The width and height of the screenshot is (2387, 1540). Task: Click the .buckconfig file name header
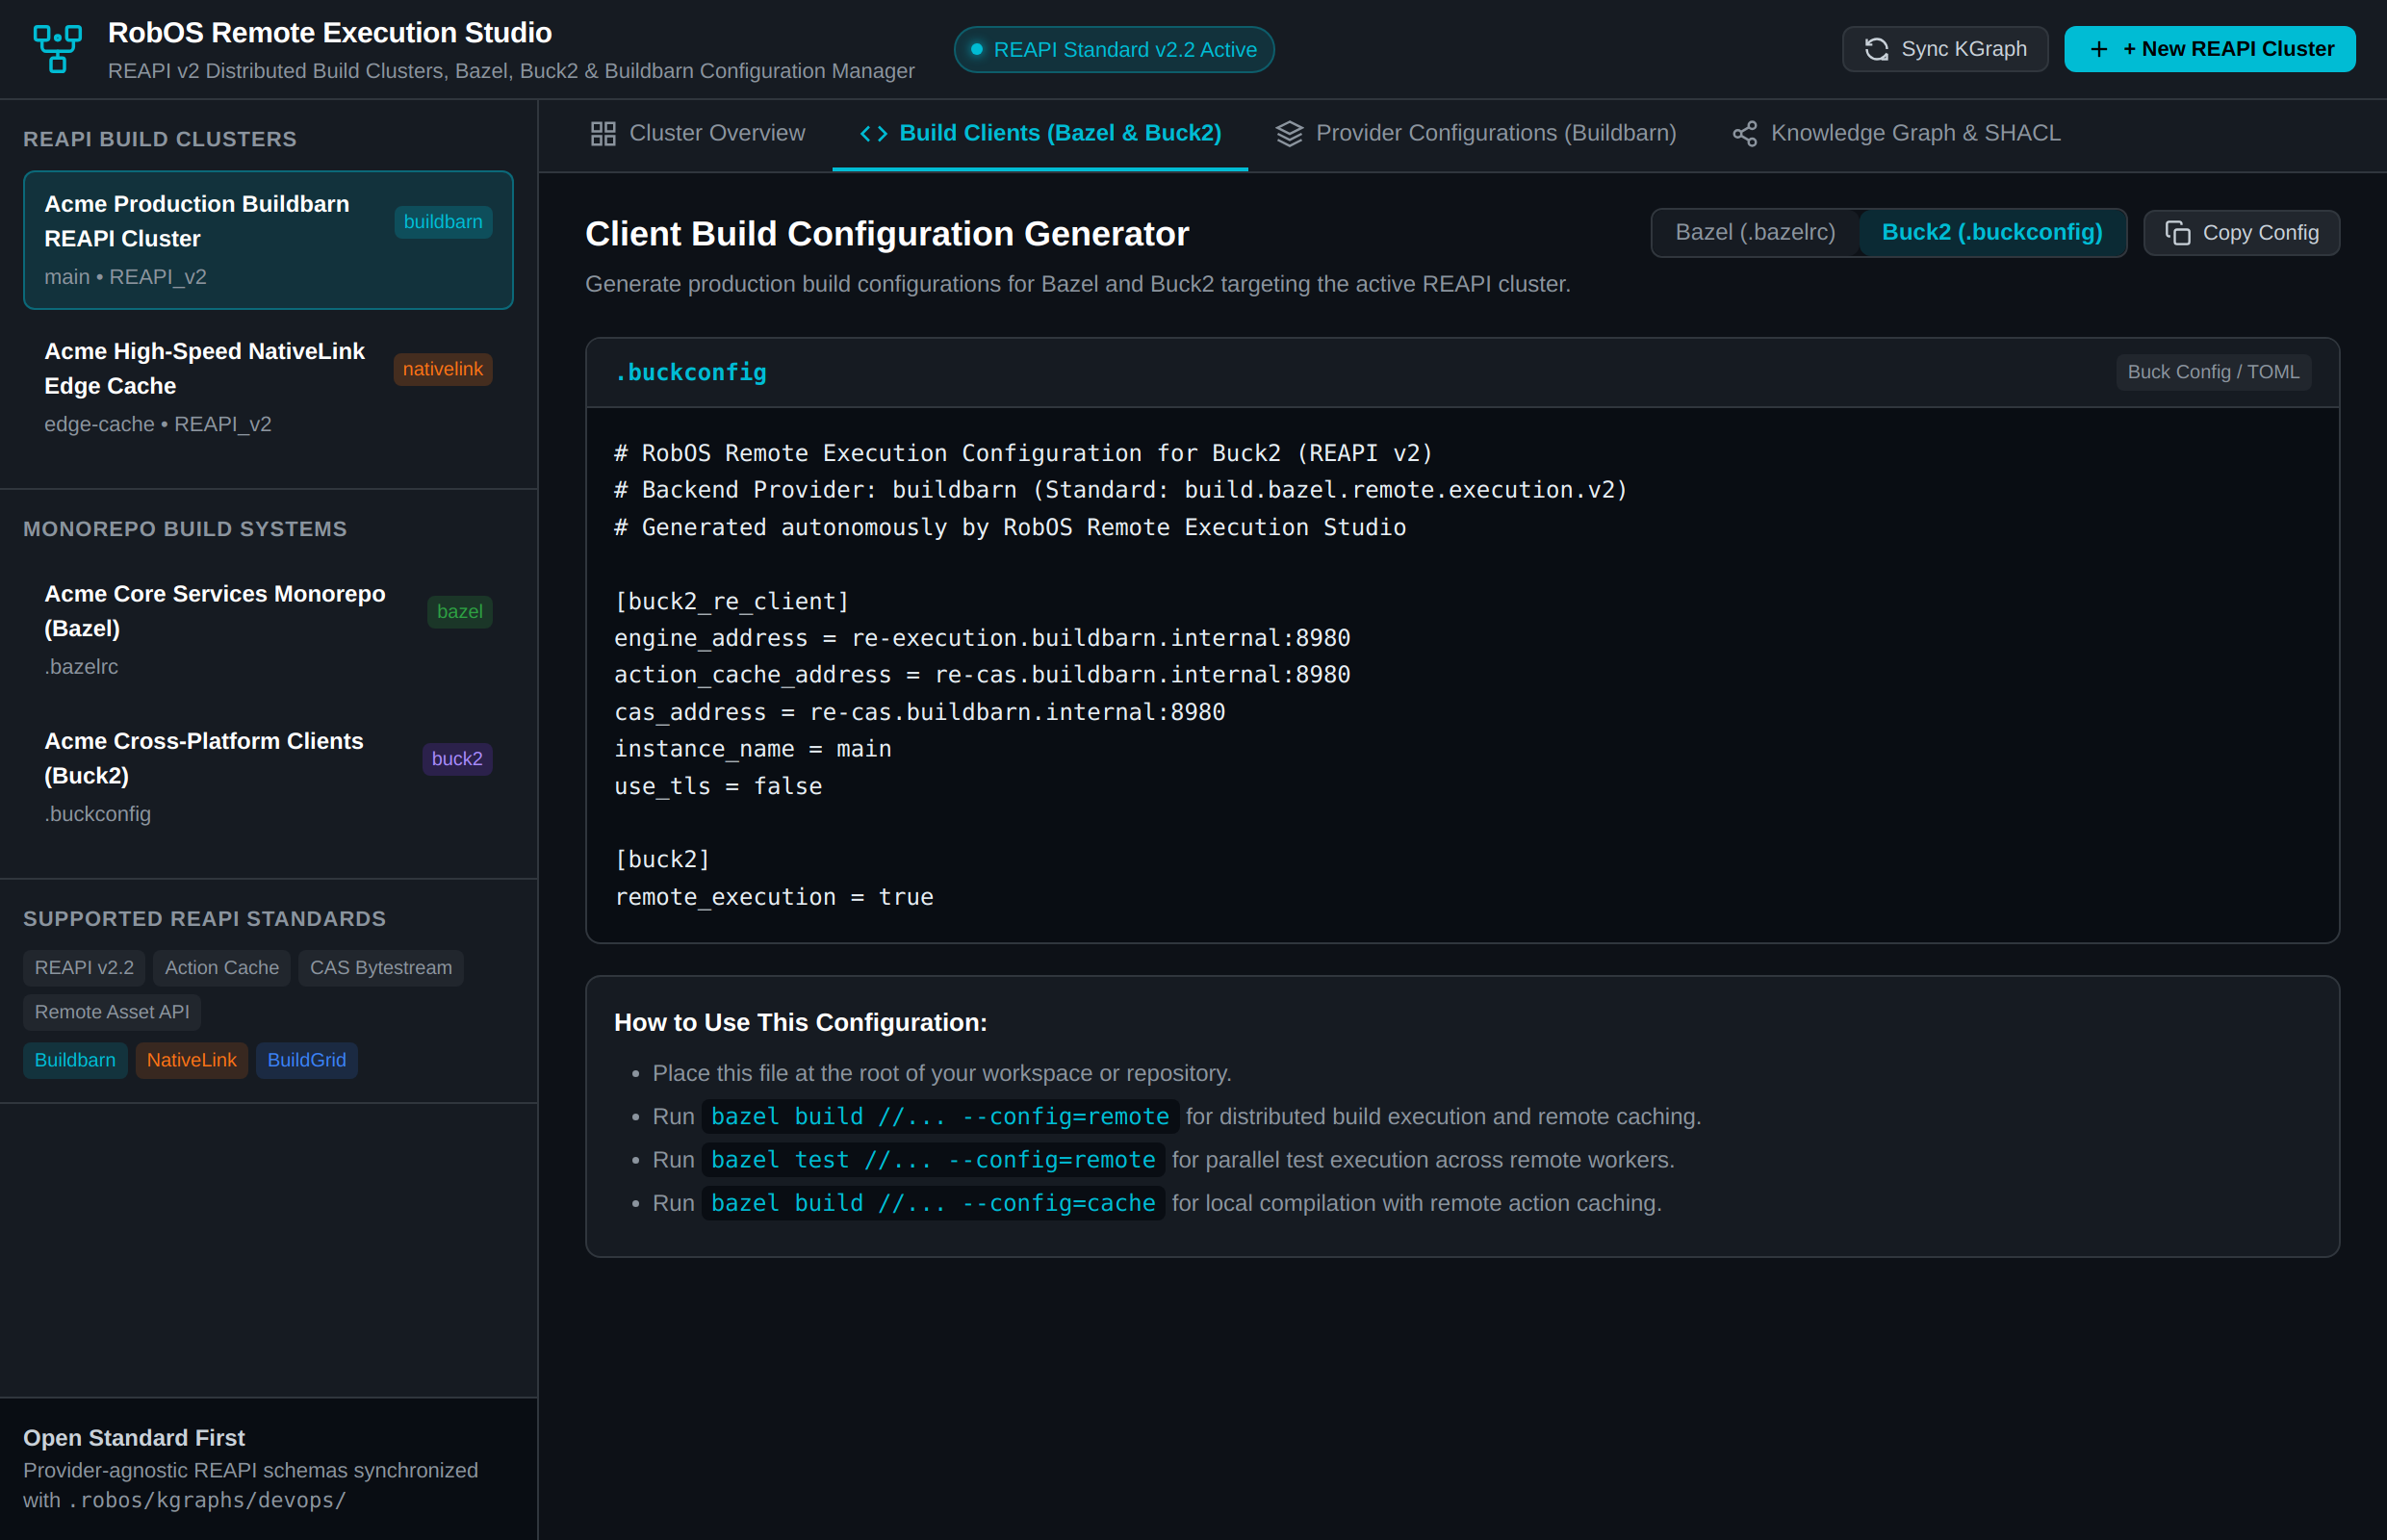690,372
